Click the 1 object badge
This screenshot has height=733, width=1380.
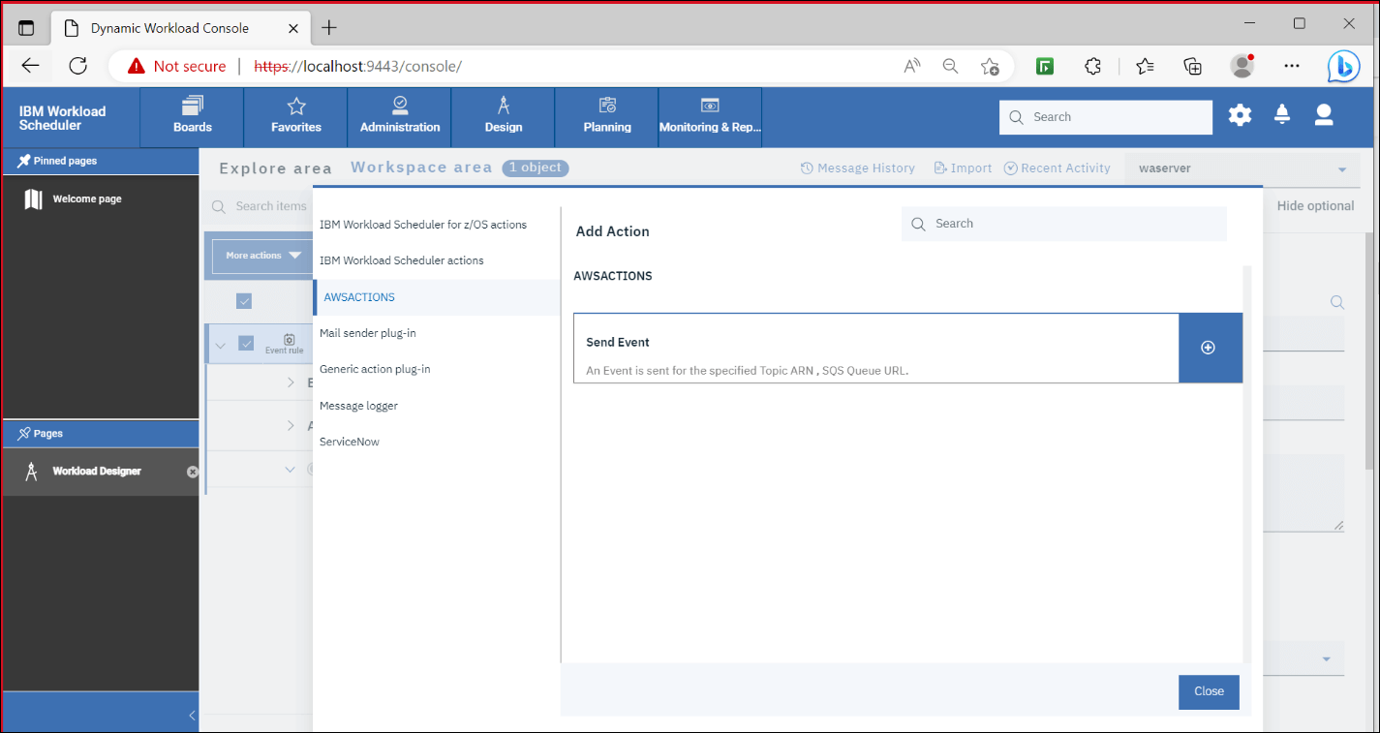click(536, 168)
